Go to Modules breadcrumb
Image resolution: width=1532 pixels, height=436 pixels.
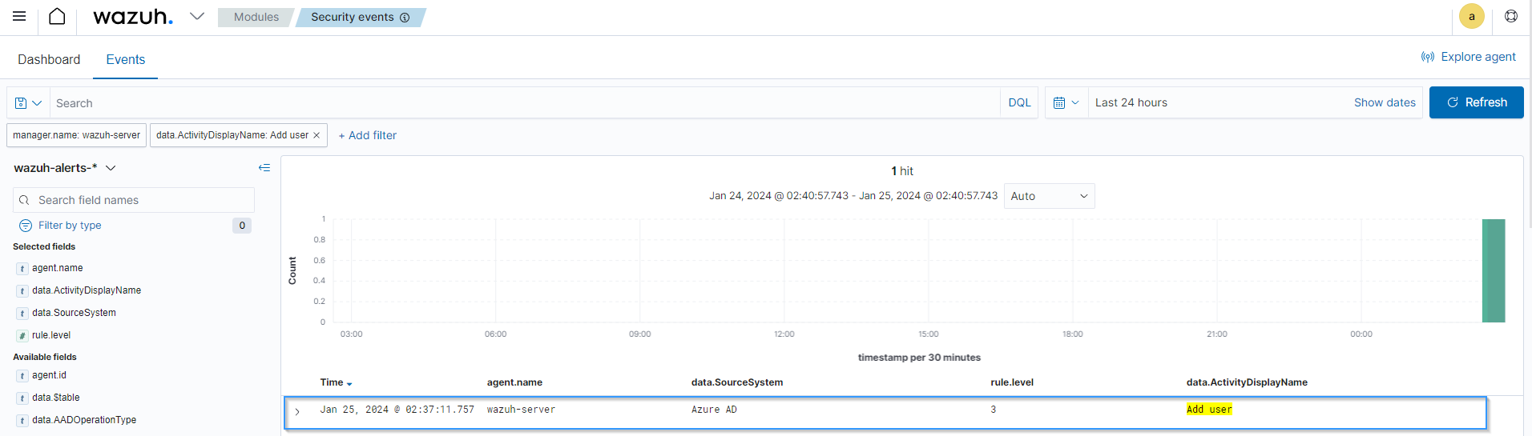coord(256,18)
